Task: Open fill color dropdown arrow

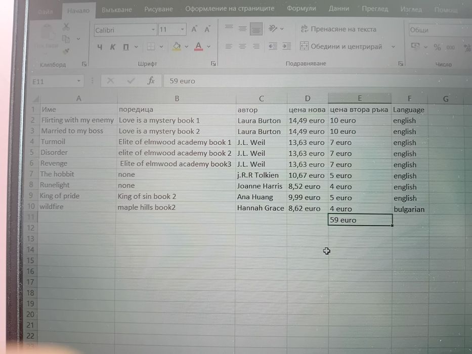Action: 187,47
